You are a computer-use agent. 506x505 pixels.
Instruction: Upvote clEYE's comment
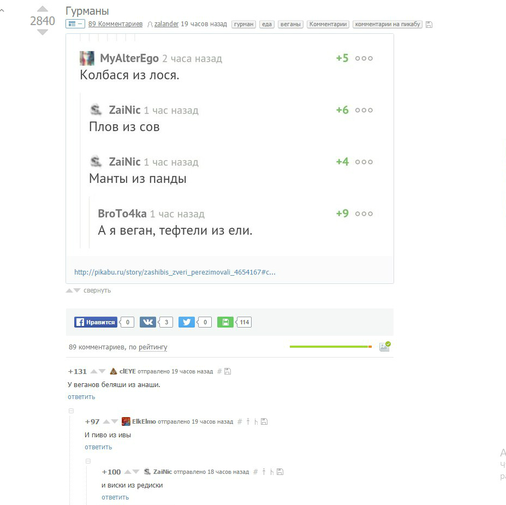coord(94,371)
